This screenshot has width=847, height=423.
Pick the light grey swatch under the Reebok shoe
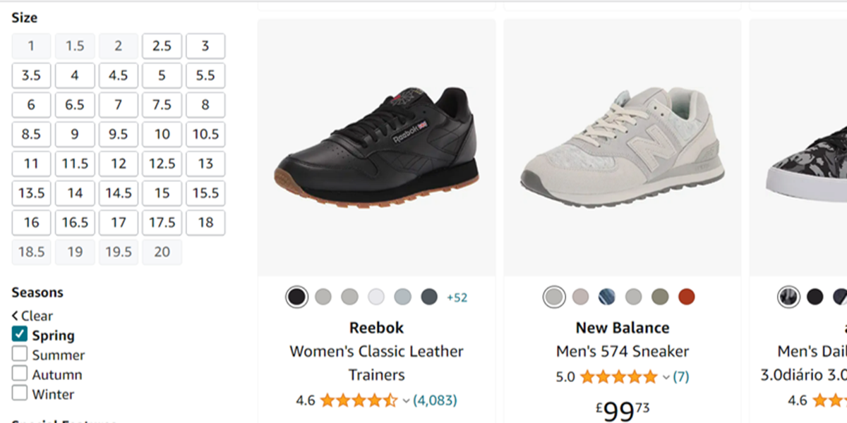click(x=323, y=297)
